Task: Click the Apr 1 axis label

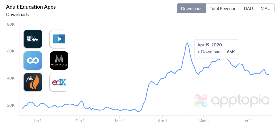Action: click(162, 120)
